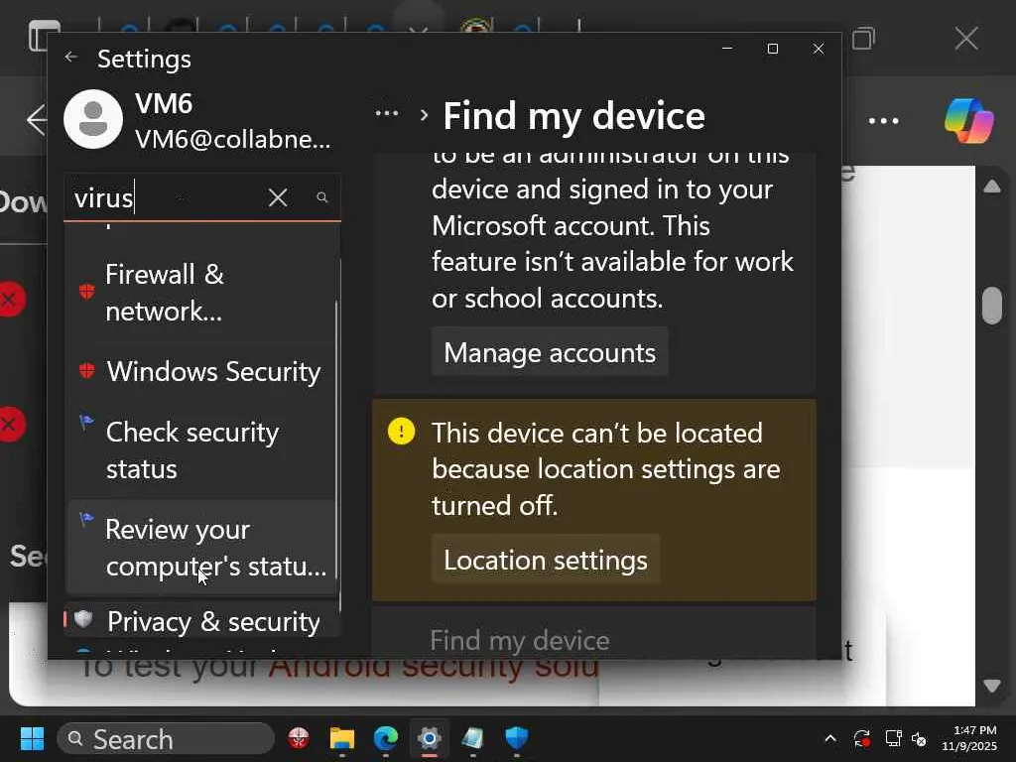This screenshot has width=1016, height=762.
Task: Click muted volume tray icon
Action: (x=919, y=738)
